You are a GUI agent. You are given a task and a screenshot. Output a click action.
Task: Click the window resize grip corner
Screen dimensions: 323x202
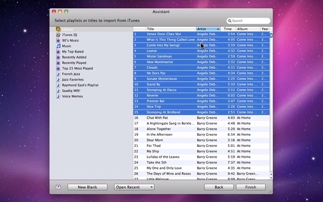click(x=270, y=191)
